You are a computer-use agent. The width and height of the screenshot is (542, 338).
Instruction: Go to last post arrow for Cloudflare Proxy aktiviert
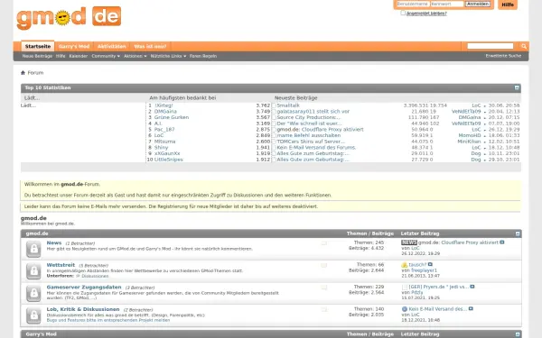[502, 242]
